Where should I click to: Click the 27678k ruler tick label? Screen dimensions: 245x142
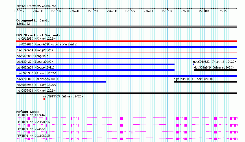149,11
